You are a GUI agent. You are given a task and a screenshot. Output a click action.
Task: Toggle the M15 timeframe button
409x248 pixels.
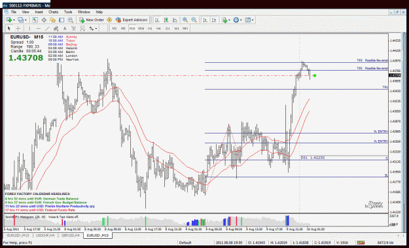pos(132,28)
